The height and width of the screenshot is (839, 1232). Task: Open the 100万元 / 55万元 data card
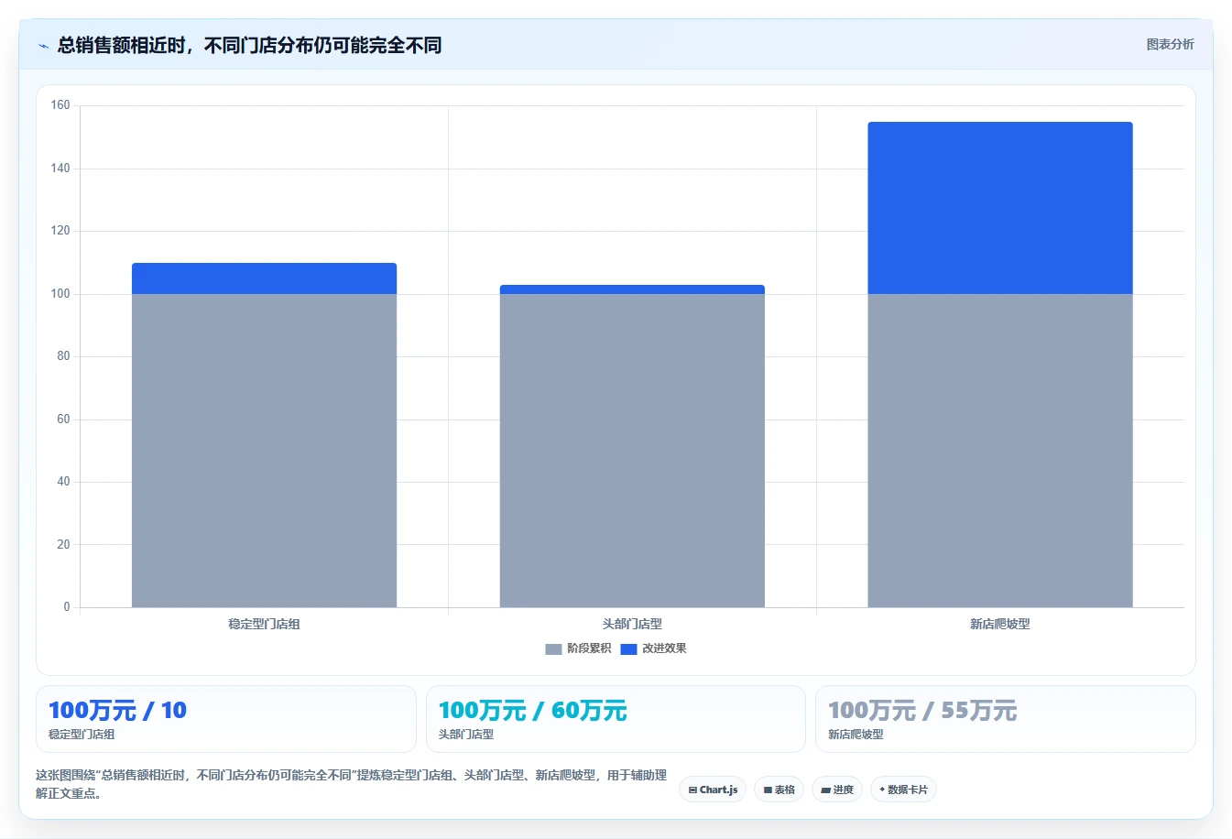[x=1006, y=719]
